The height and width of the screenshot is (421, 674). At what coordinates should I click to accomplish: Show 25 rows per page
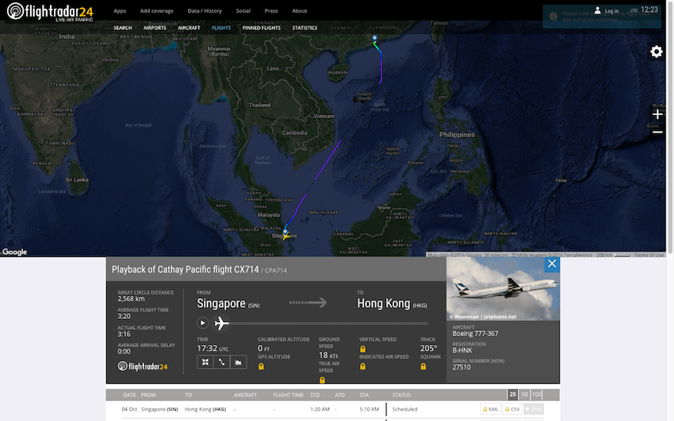512,394
